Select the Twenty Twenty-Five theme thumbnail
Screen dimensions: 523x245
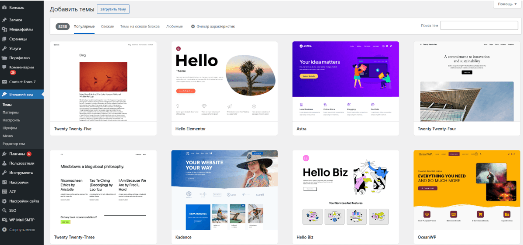point(103,81)
